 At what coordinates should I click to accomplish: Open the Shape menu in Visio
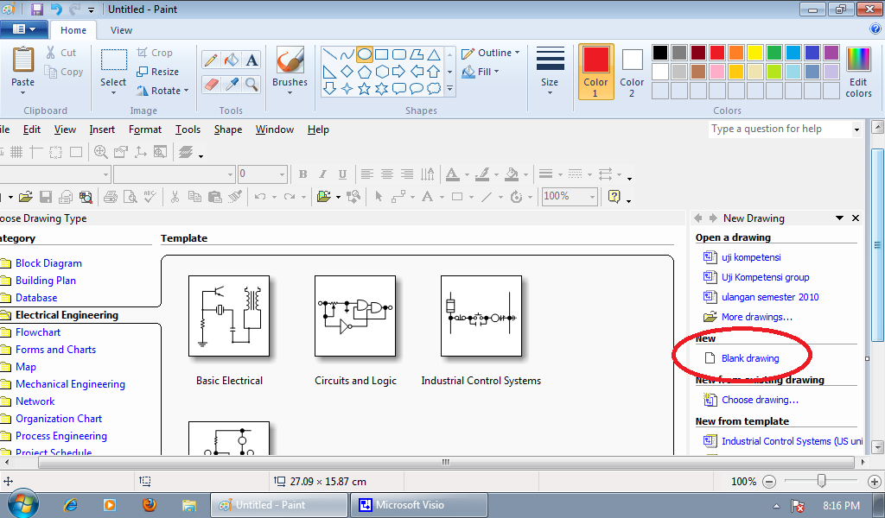tap(227, 129)
